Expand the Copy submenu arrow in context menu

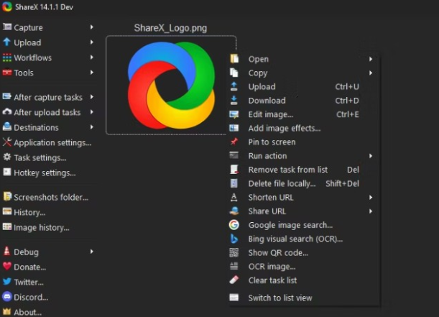point(371,73)
